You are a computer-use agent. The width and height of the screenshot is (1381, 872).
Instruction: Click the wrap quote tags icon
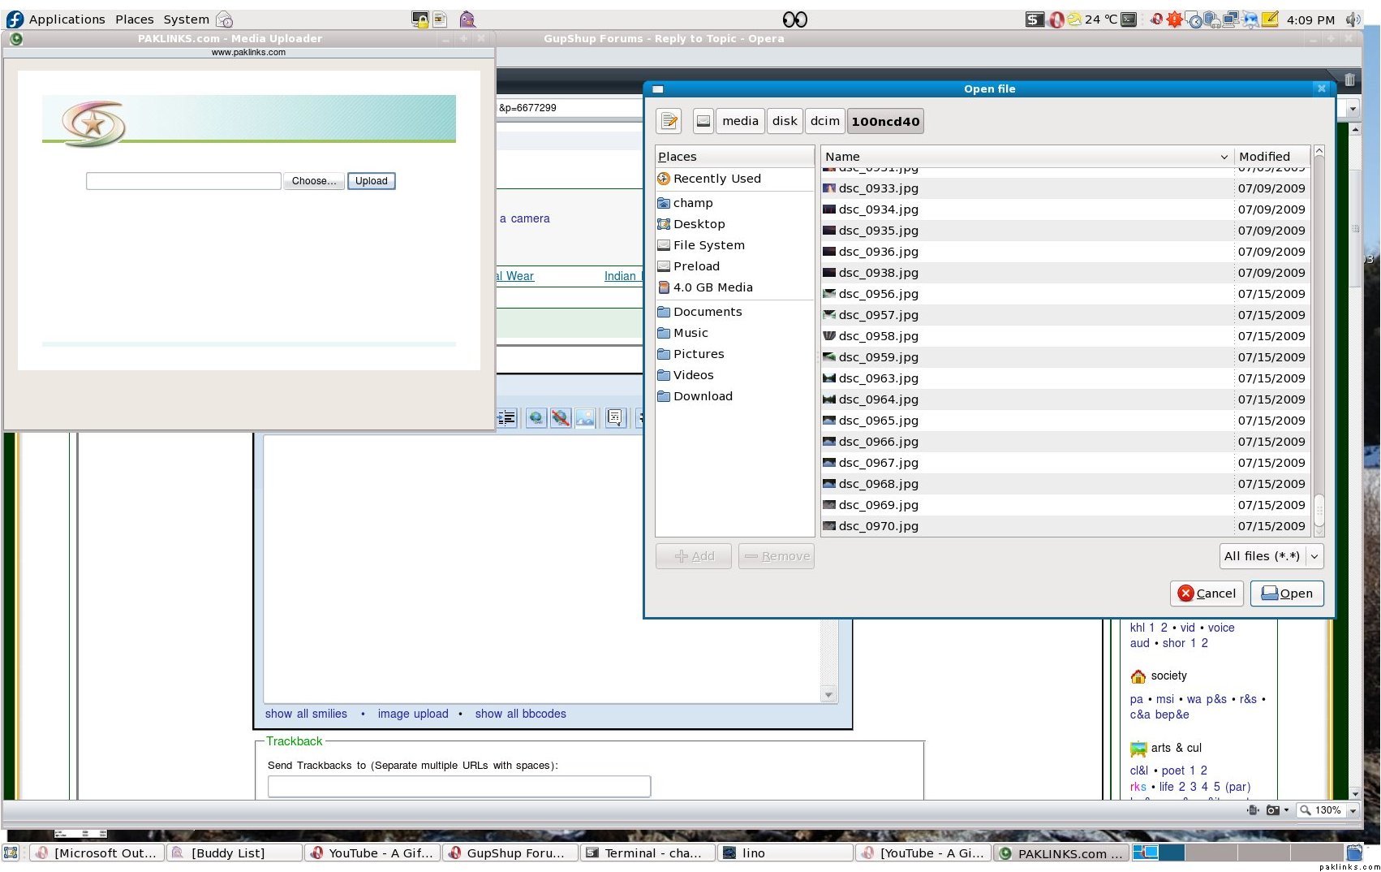(615, 418)
